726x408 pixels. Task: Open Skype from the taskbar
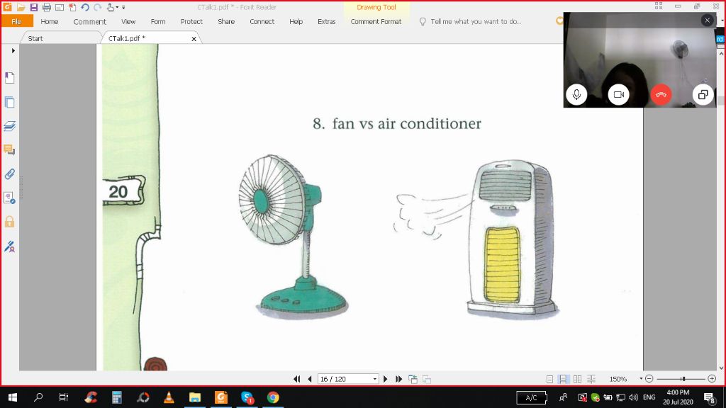click(x=247, y=397)
